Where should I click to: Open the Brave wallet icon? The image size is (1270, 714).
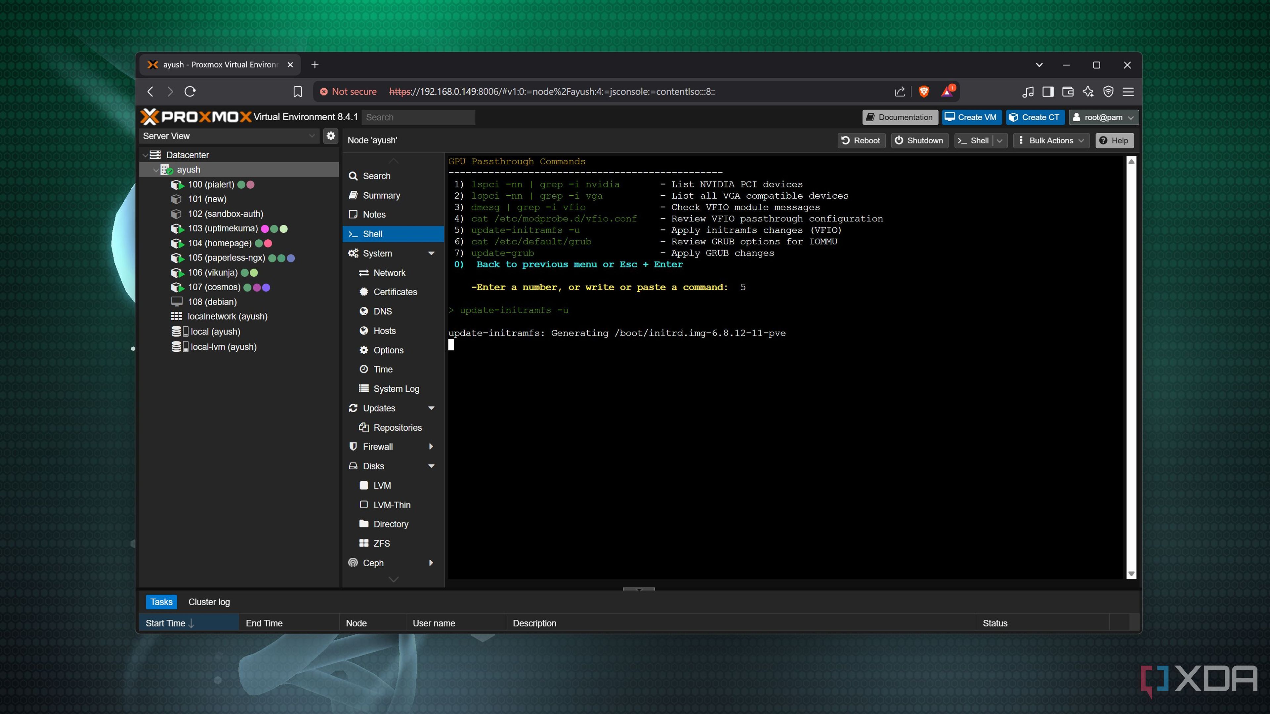[x=1068, y=92]
